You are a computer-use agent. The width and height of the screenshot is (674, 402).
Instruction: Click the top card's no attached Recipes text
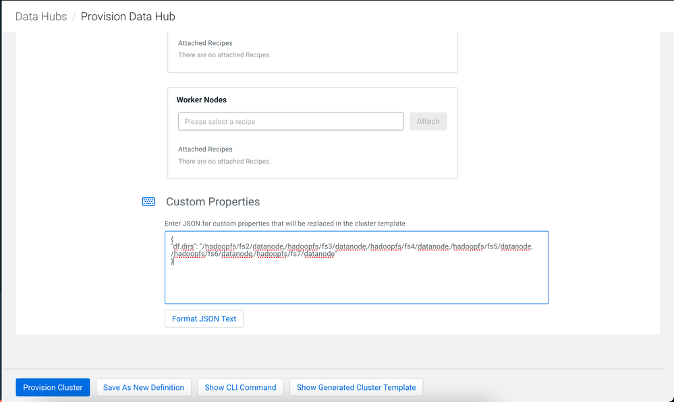(224, 55)
